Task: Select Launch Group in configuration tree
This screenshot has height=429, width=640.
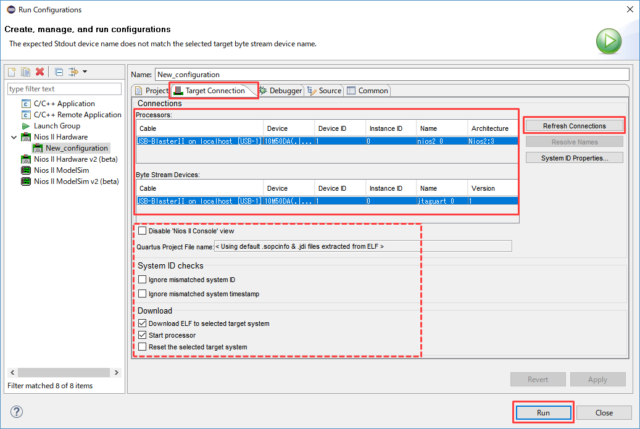Action: [x=57, y=126]
